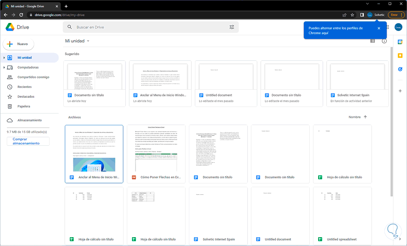Go back in browser history
This screenshot has width=407, height=246.
pos(6,15)
